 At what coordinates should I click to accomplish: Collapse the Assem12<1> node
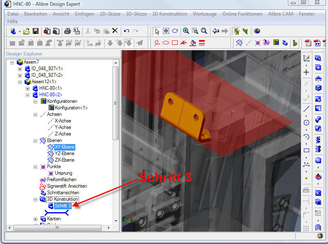tap(20, 82)
